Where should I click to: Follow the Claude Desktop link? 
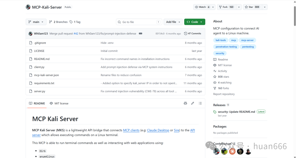[x=158, y=130]
